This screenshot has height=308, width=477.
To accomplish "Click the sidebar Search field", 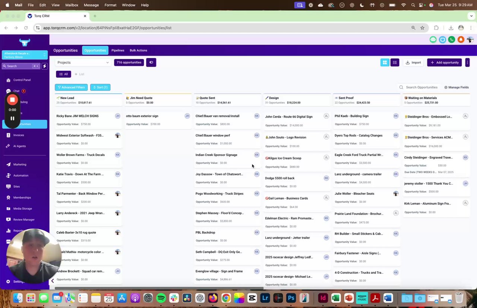I will 21,66.
